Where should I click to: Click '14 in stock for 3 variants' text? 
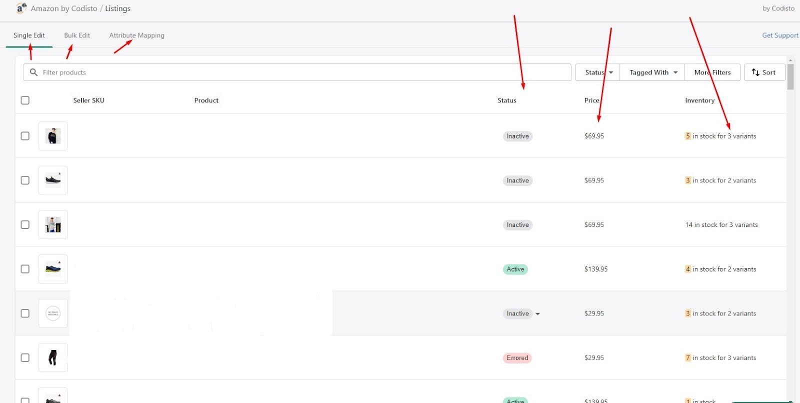[721, 225]
